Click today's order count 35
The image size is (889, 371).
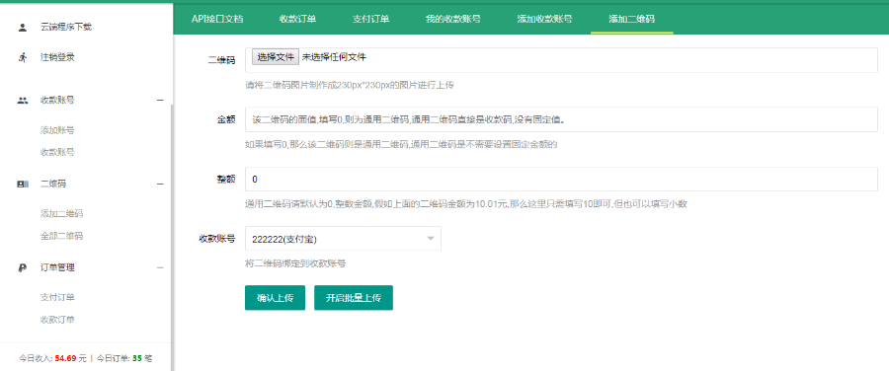[137, 358]
